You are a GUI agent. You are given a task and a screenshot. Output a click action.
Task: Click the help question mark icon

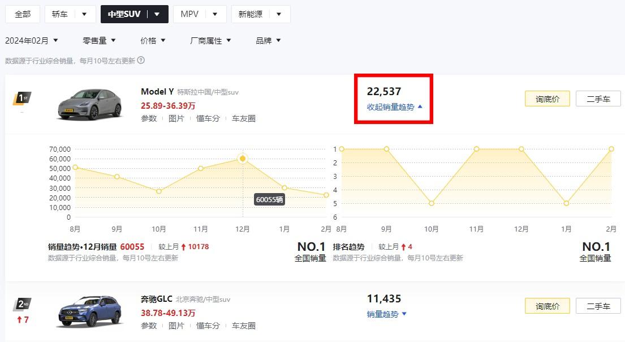(141, 60)
